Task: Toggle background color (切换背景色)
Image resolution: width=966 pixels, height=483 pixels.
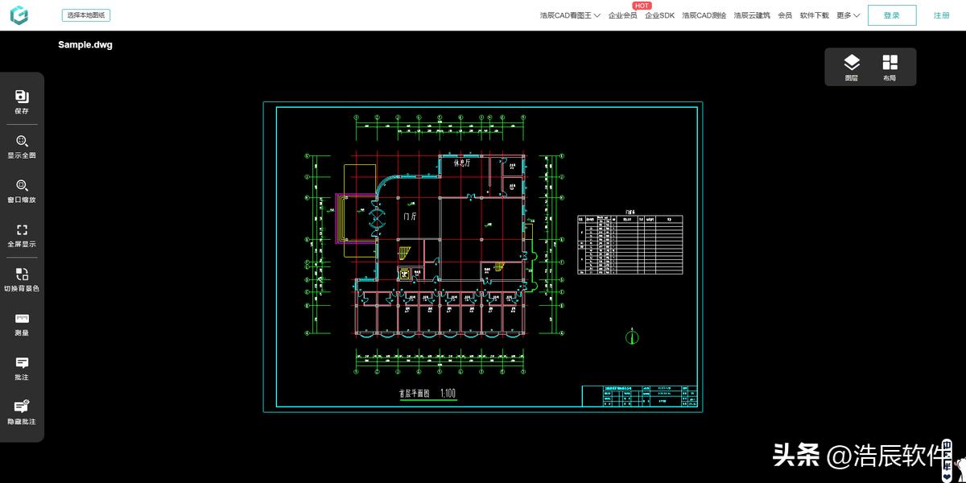Action: coord(22,279)
